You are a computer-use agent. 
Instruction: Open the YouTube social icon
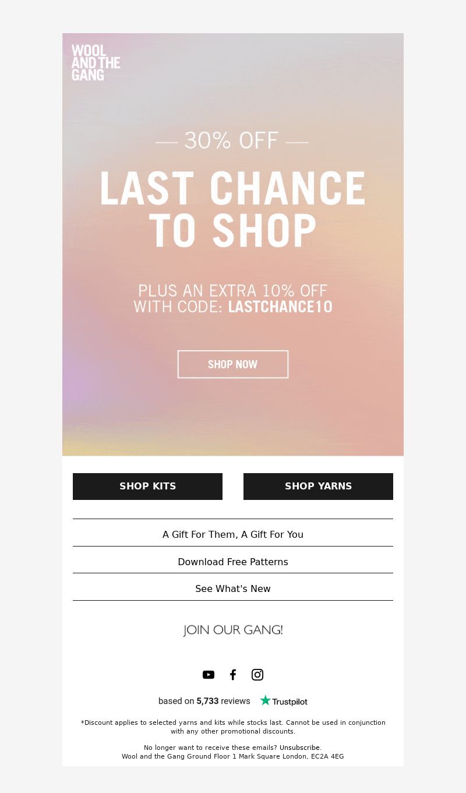click(x=209, y=675)
